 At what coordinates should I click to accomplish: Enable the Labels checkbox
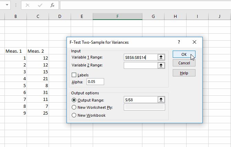[x=74, y=75]
